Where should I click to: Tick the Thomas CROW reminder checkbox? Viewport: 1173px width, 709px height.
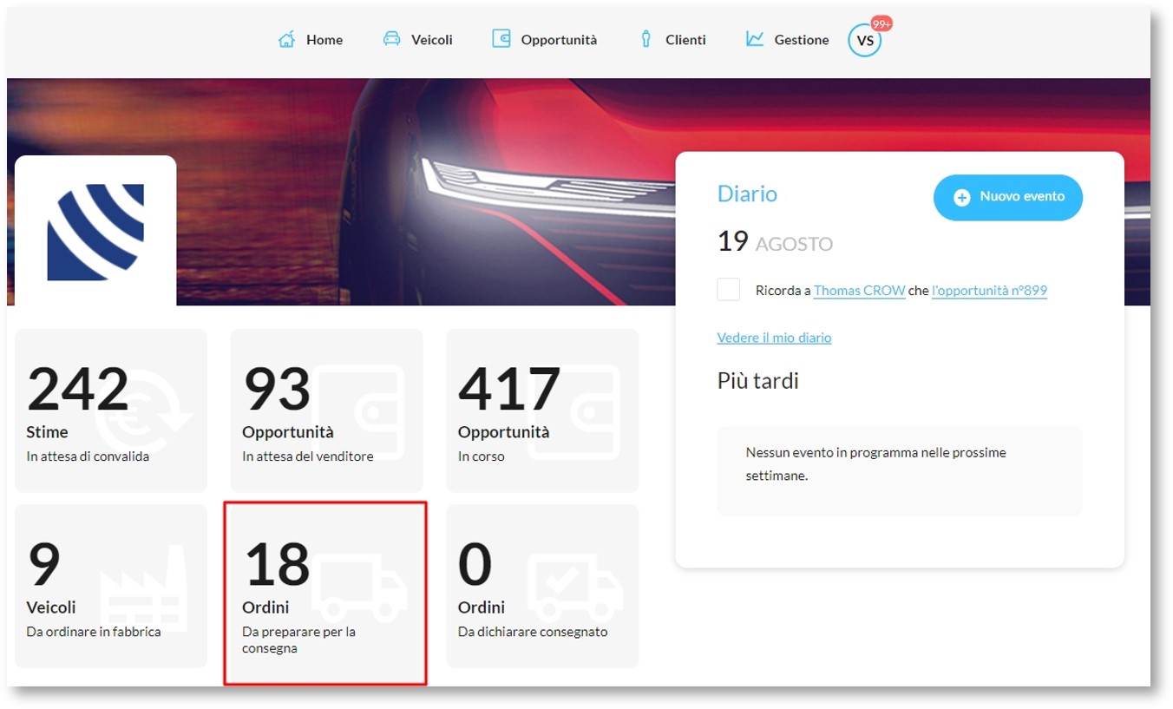(x=729, y=290)
